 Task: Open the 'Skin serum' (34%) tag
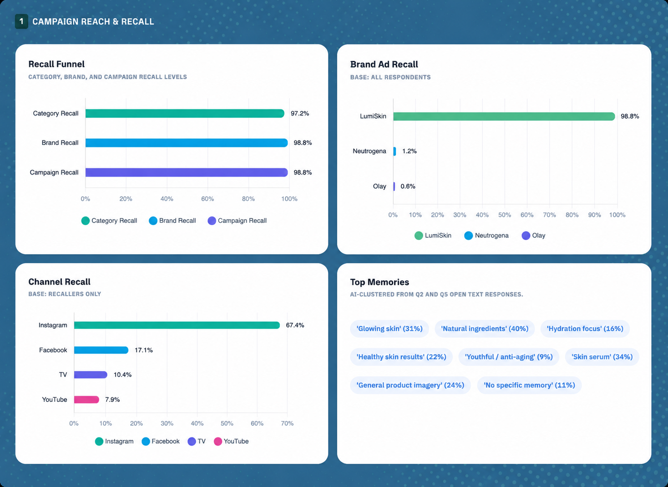pyautogui.click(x=602, y=357)
